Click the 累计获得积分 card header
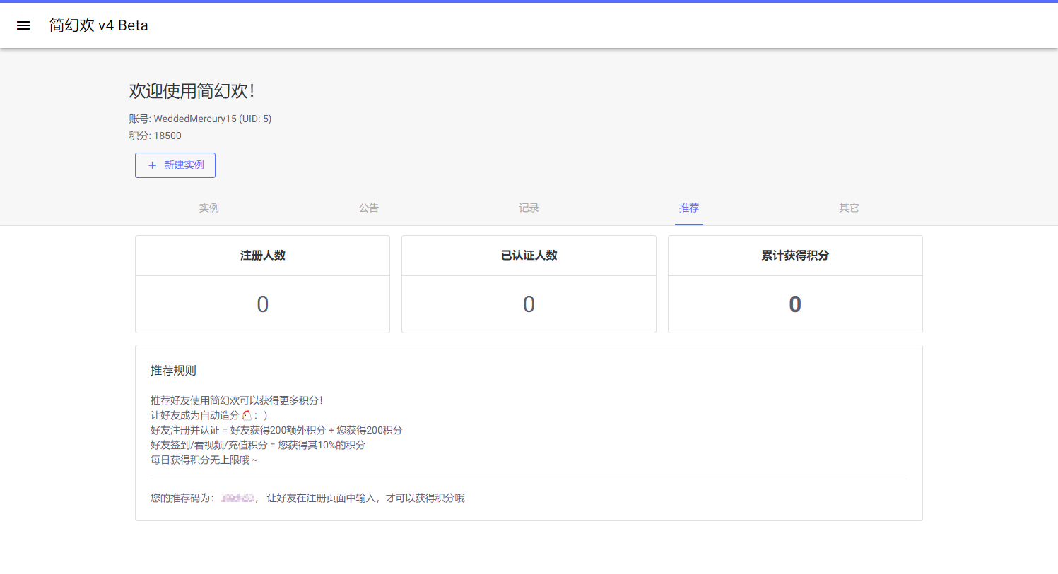1058x574 pixels. coord(795,256)
